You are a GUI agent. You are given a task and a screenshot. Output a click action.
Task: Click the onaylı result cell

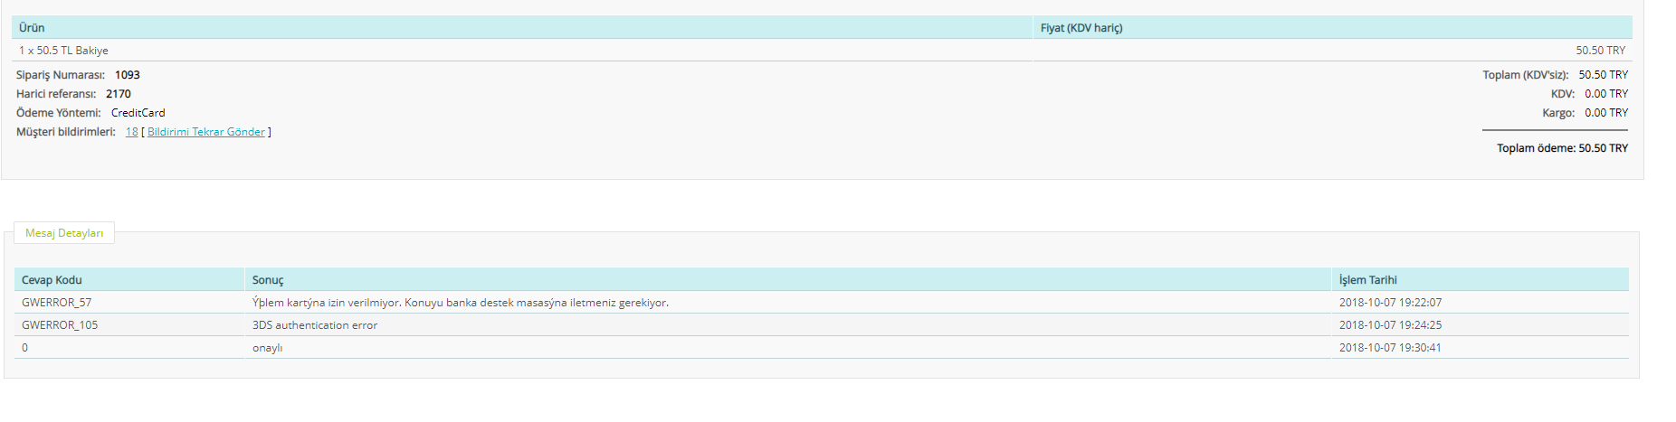[788, 348]
